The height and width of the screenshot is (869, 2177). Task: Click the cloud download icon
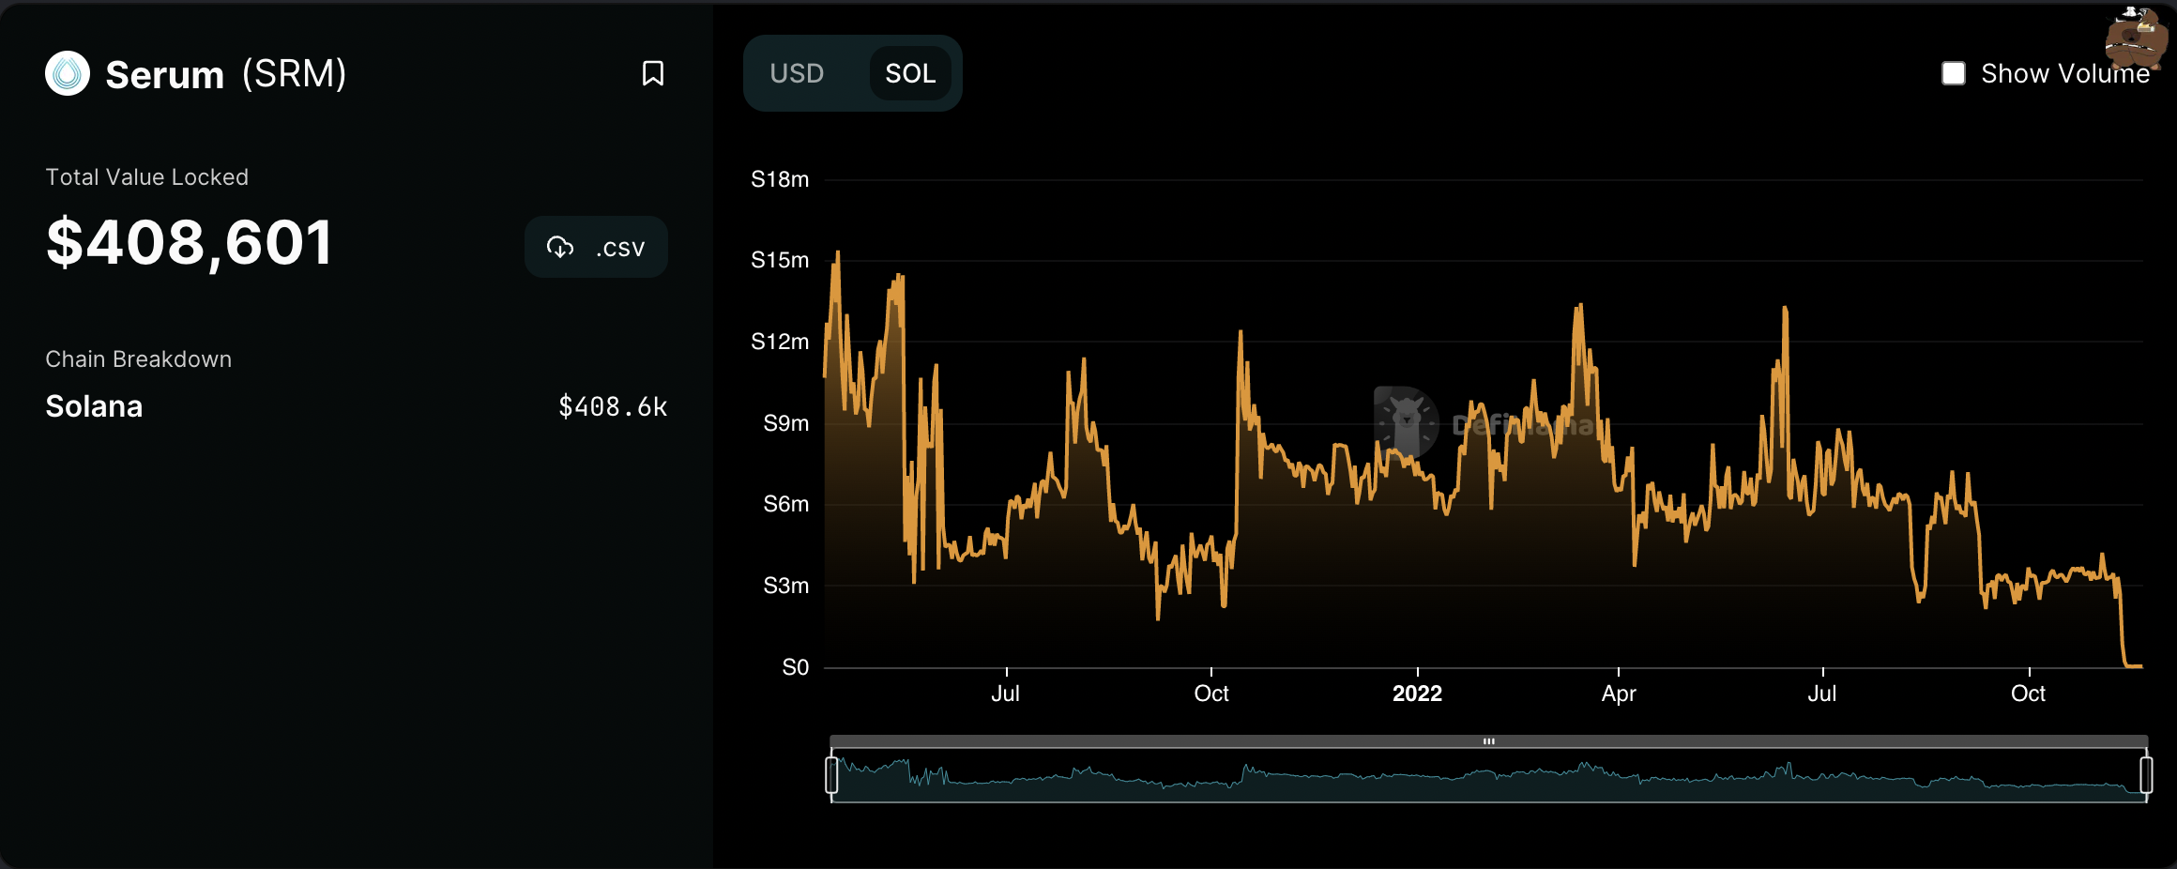coord(560,247)
